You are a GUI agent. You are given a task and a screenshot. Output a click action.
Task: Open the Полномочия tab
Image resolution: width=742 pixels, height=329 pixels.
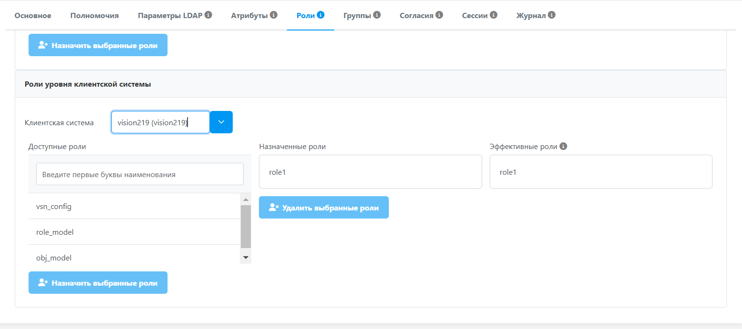(x=94, y=15)
